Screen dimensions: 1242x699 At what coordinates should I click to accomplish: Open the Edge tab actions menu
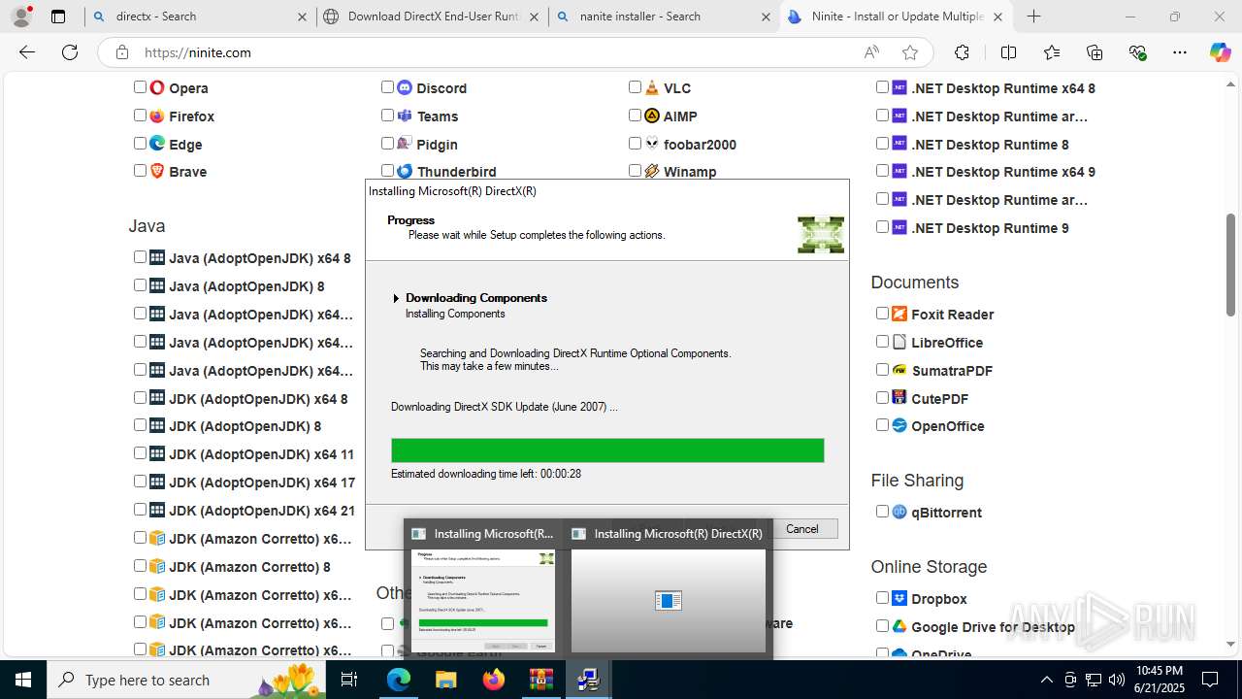(58, 17)
